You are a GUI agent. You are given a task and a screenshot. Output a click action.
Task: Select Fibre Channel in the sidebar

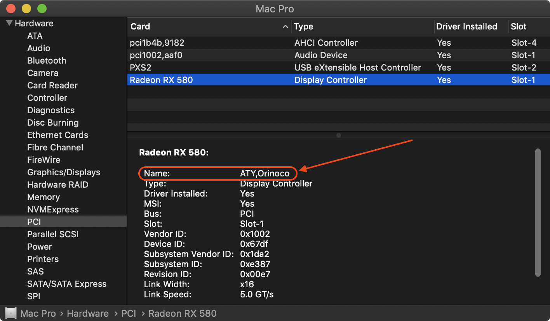pos(55,147)
